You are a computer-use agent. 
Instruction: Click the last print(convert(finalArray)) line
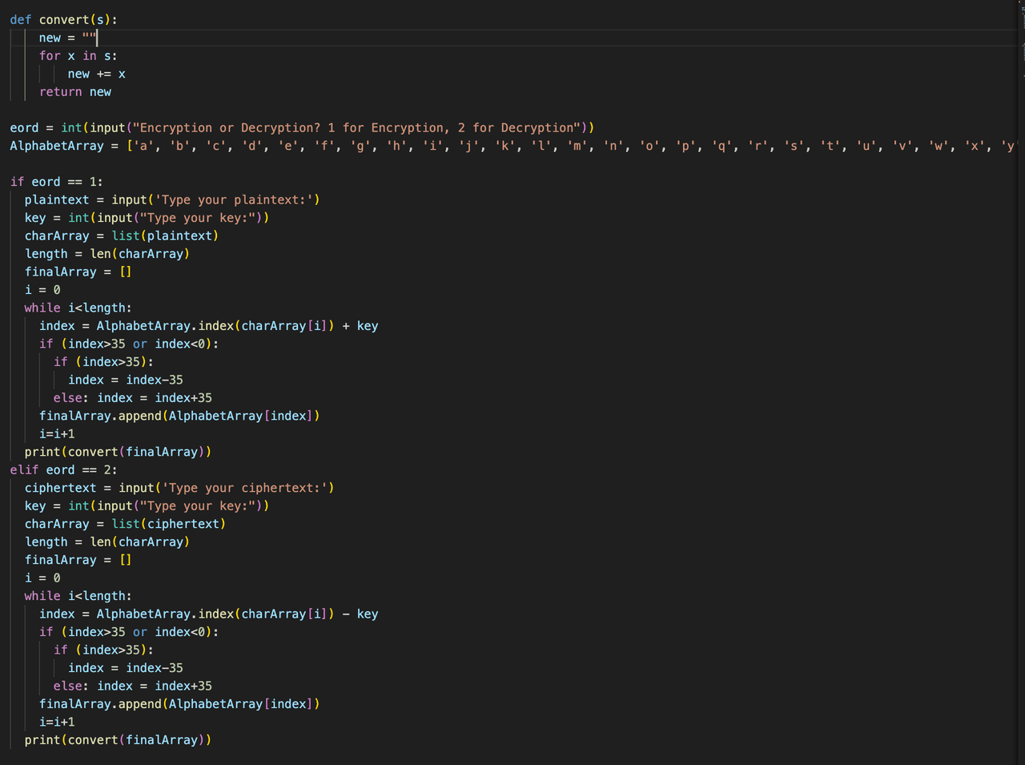click(x=118, y=740)
